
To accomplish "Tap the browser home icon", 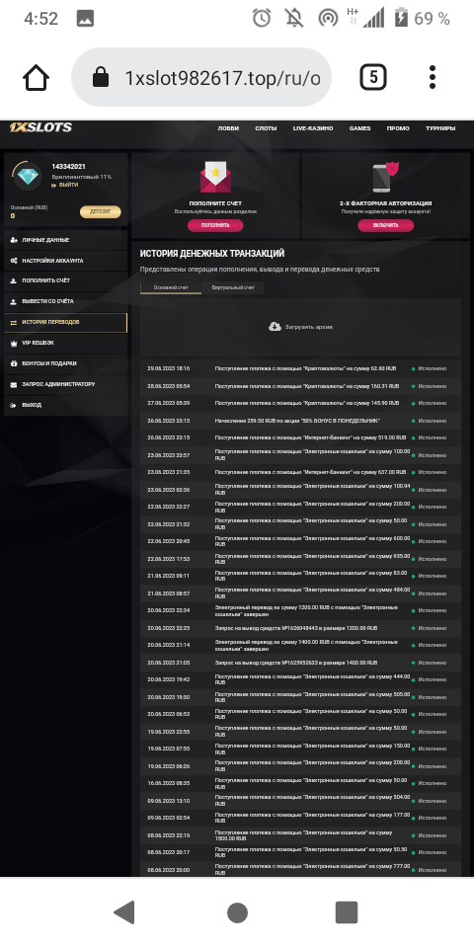I will [x=36, y=77].
